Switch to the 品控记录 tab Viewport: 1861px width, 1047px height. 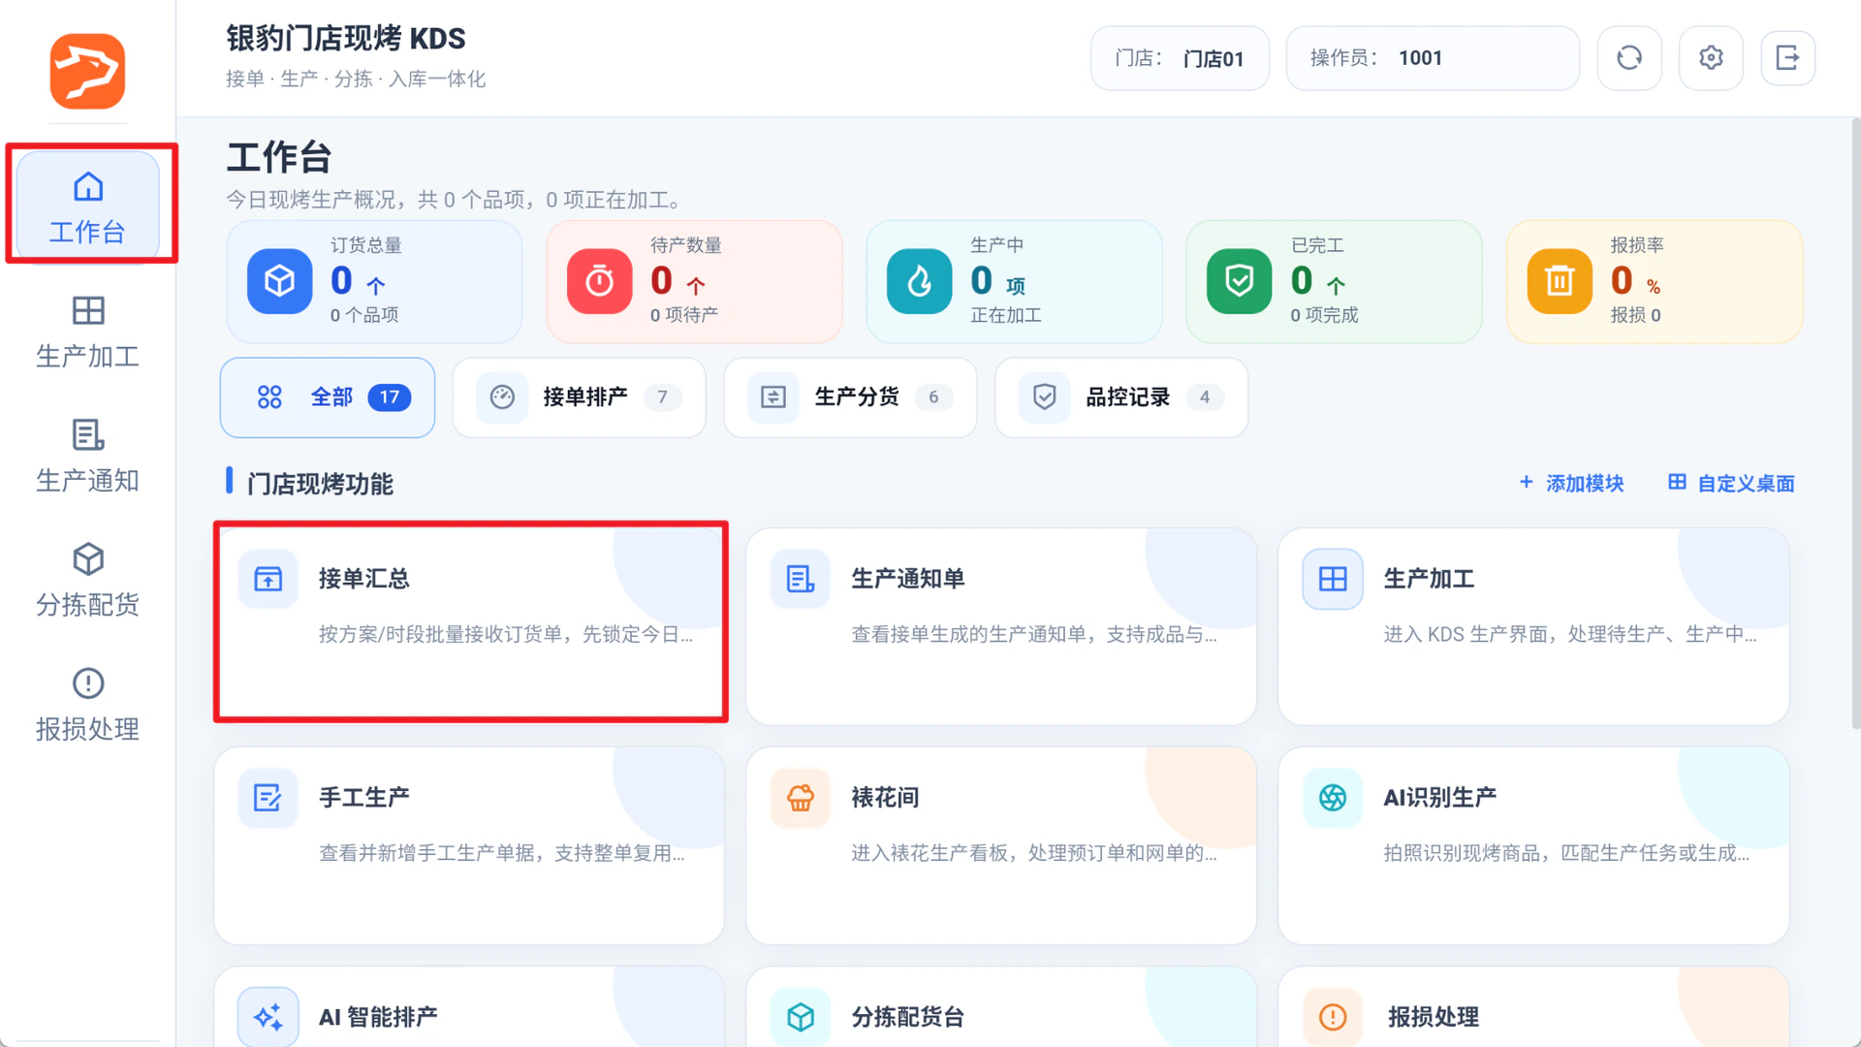[1121, 397]
